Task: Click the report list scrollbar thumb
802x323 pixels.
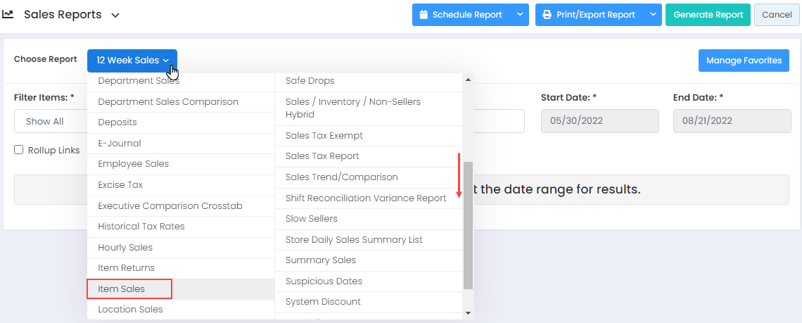Action: click(468, 225)
